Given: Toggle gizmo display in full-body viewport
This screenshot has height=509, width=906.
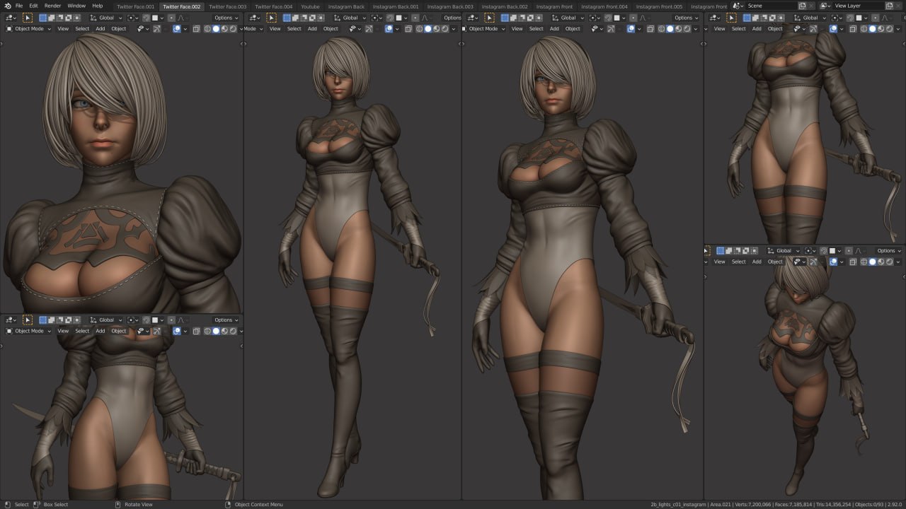Looking at the screenshot, I should tap(368, 29).
